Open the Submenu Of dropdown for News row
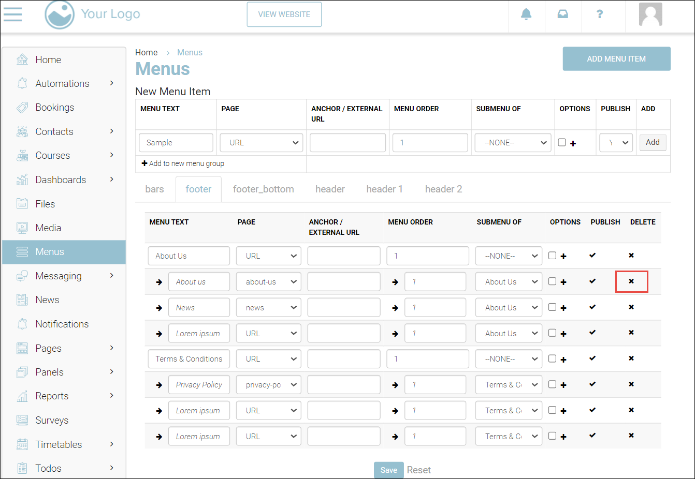Viewport: 695px width, 479px height. click(x=509, y=308)
